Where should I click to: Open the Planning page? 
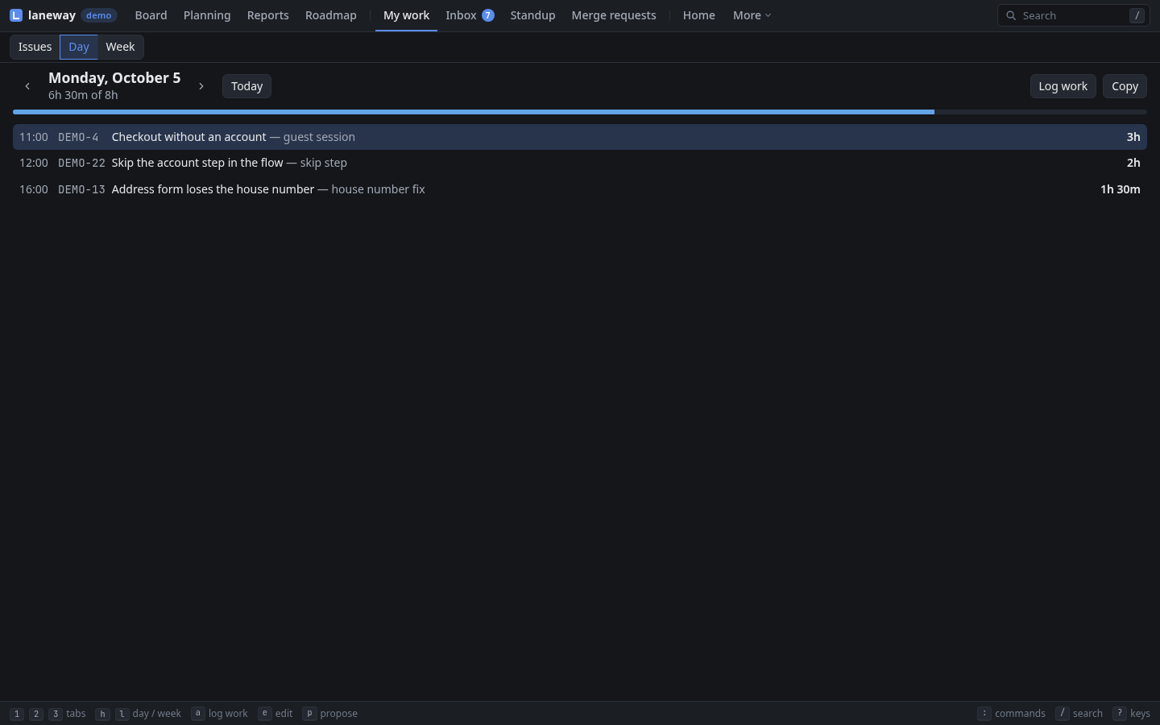(207, 15)
